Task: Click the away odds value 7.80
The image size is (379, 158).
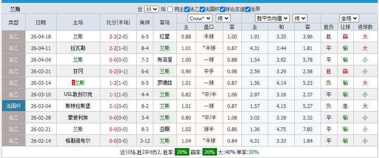Action: (307, 129)
